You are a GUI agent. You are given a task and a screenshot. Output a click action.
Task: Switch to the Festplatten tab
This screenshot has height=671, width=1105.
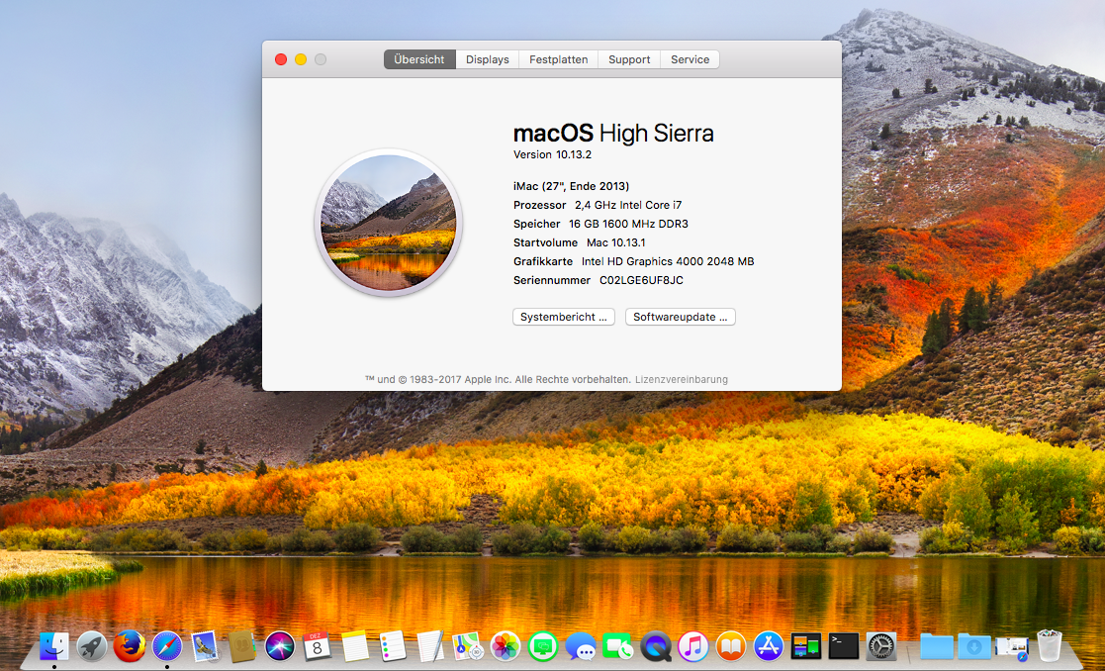[x=558, y=59]
